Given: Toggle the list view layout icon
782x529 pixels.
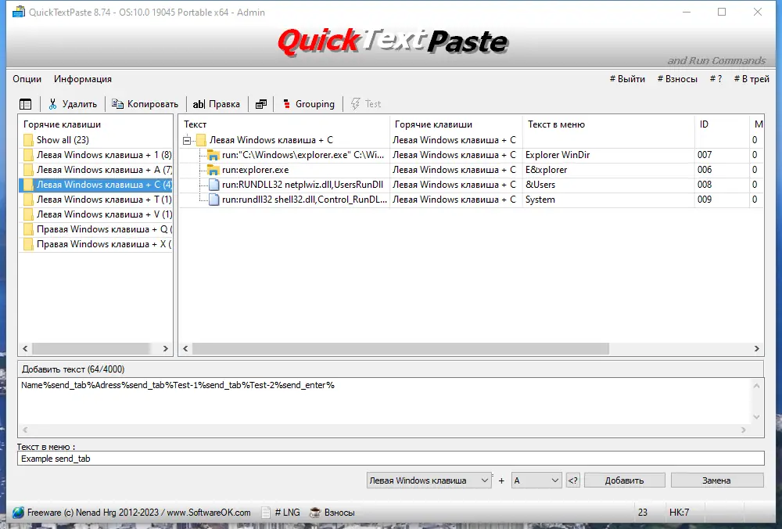Looking at the screenshot, I should 26,104.
